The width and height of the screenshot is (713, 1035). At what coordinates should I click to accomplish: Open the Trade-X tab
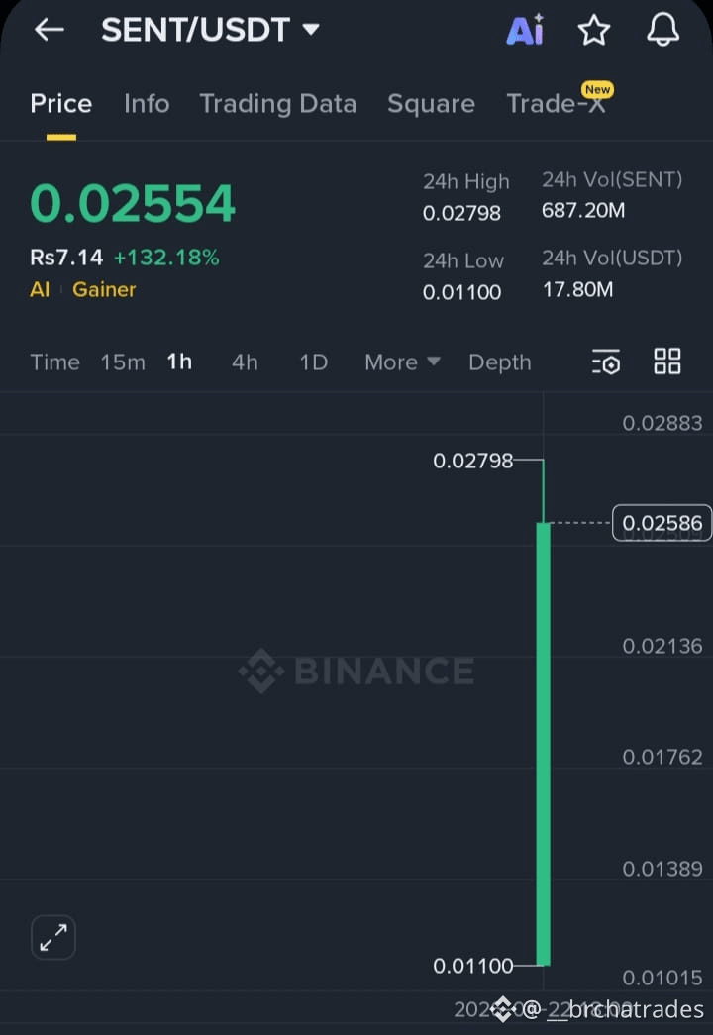[x=556, y=104]
